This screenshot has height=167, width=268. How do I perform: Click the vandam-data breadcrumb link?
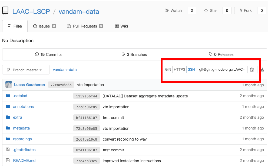click(65, 70)
